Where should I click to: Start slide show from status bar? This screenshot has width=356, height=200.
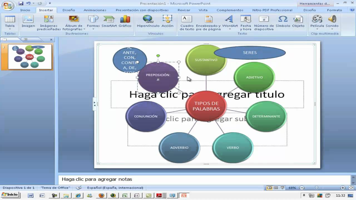(x=283, y=188)
